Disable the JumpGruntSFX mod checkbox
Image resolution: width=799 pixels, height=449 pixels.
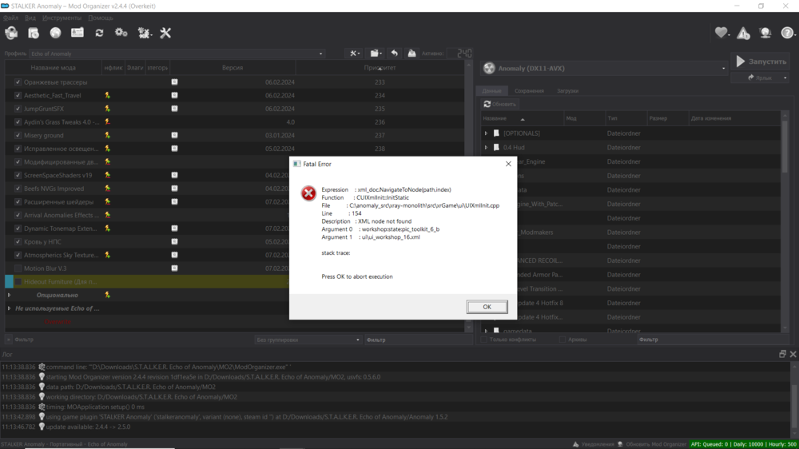18,109
